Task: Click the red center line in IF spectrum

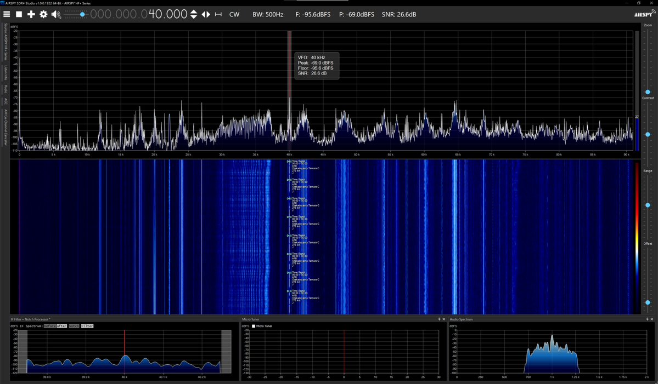Action: (124, 351)
